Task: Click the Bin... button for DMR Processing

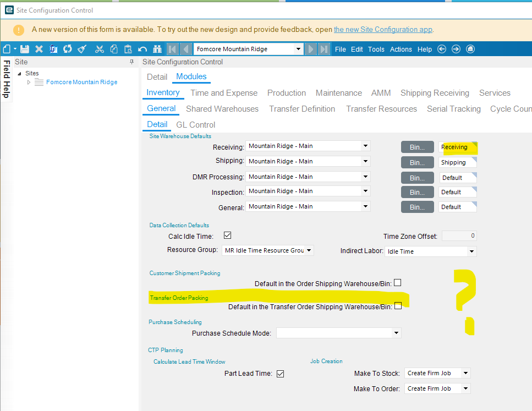Action: (418, 178)
